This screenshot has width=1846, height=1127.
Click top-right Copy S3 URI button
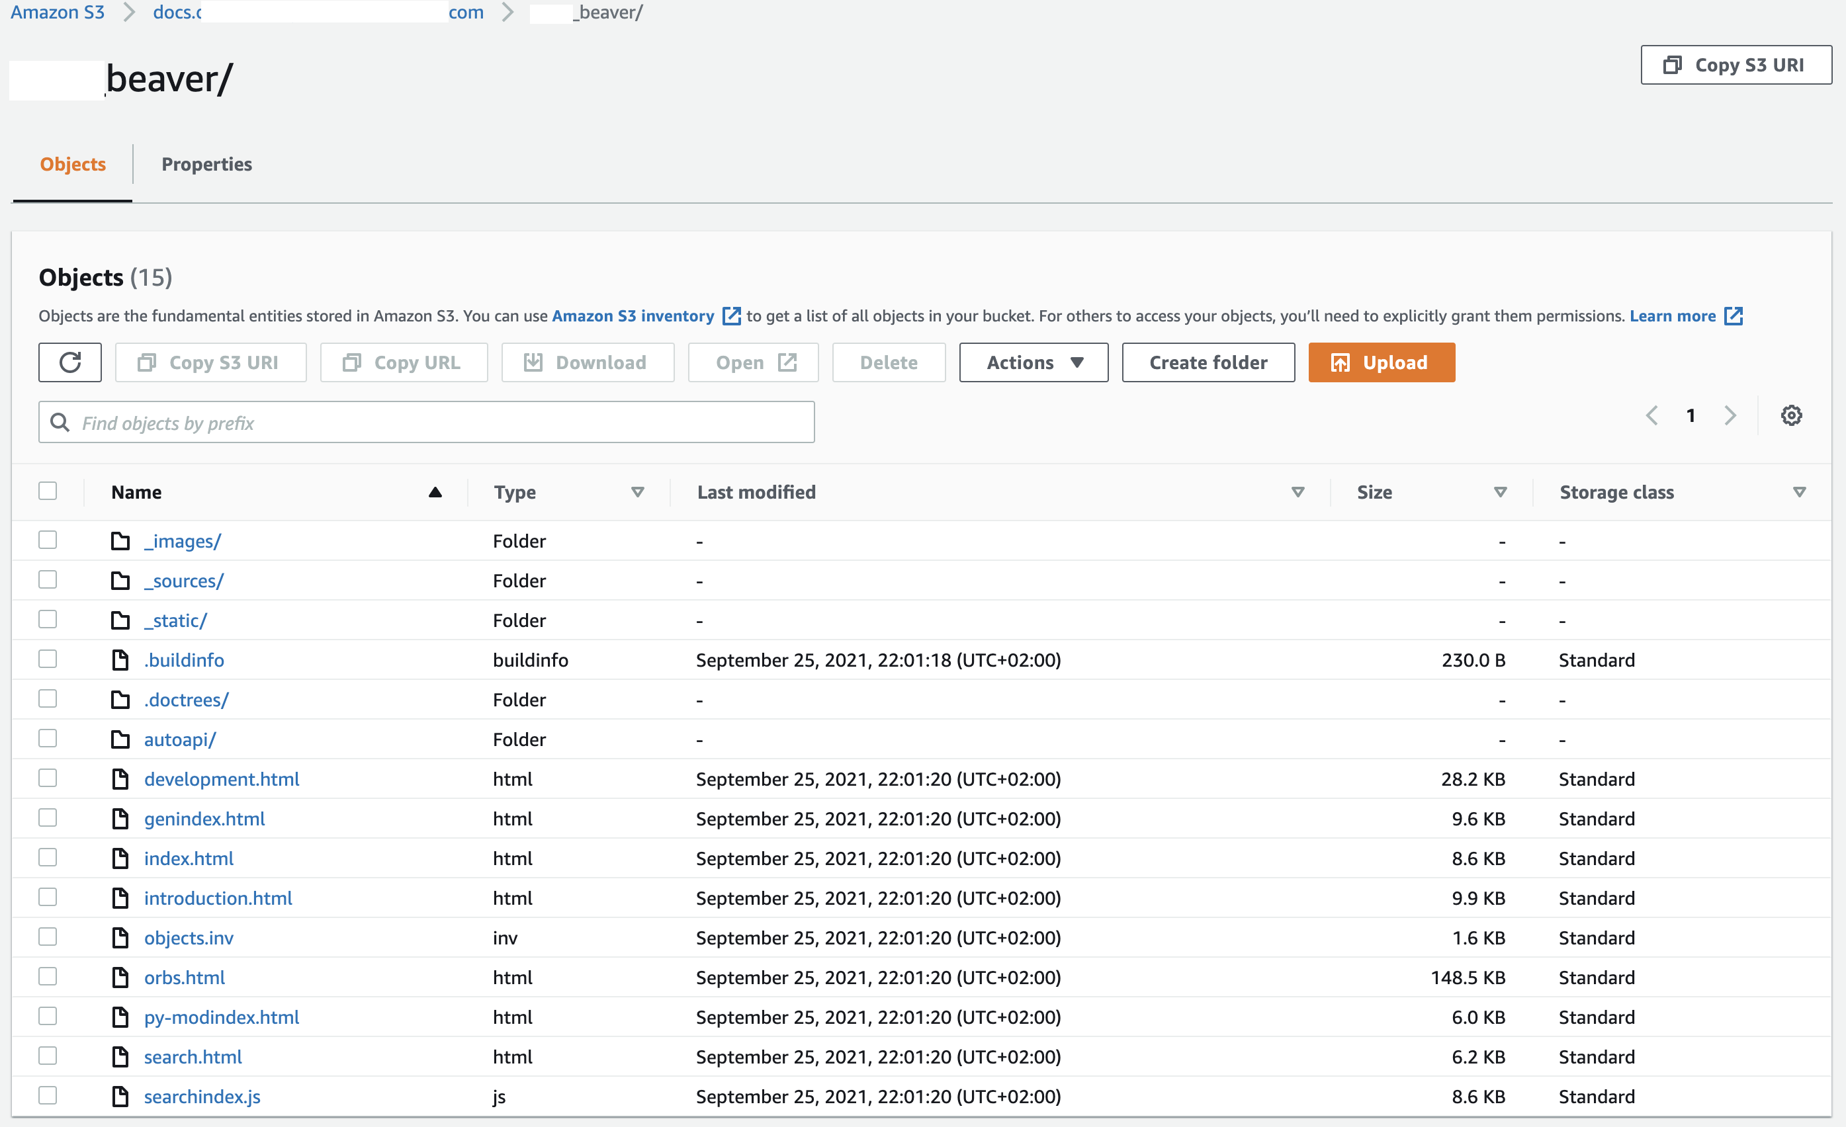point(1736,65)
